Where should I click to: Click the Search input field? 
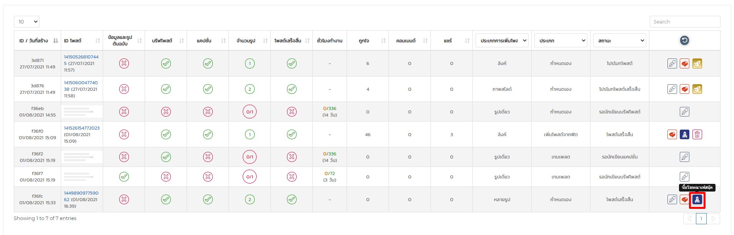point(685,22)
